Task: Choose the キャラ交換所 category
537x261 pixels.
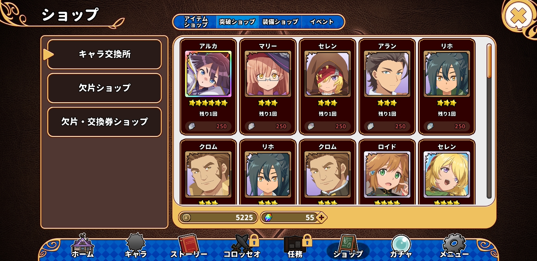Action: coord(104,54)
